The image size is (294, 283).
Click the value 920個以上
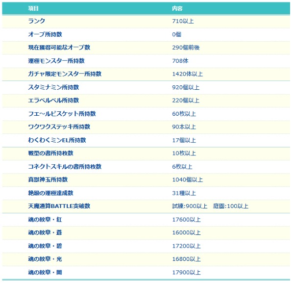coord(186,87)
